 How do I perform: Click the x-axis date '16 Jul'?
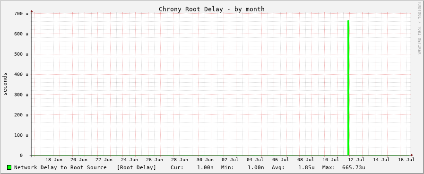tap(407, 160)
